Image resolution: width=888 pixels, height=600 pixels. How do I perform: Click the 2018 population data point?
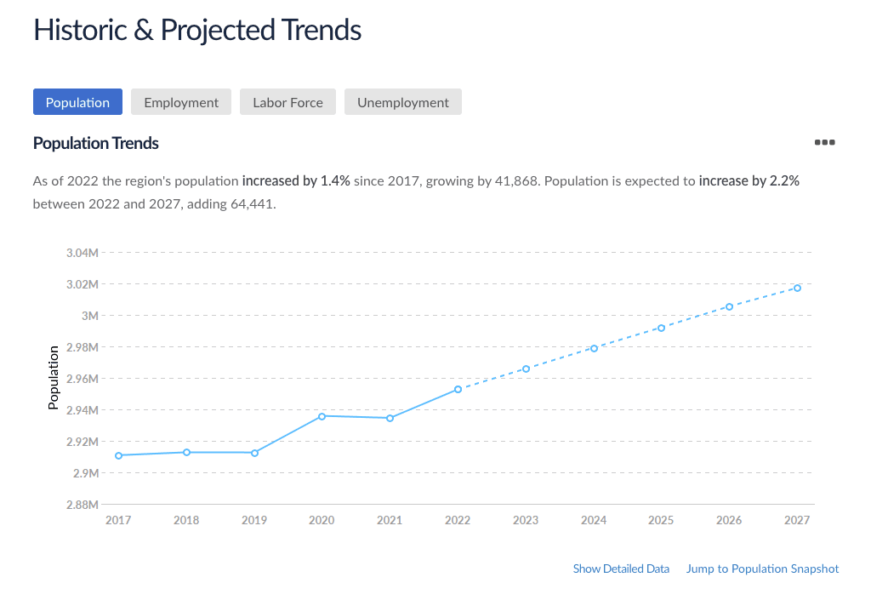point(186,452)
